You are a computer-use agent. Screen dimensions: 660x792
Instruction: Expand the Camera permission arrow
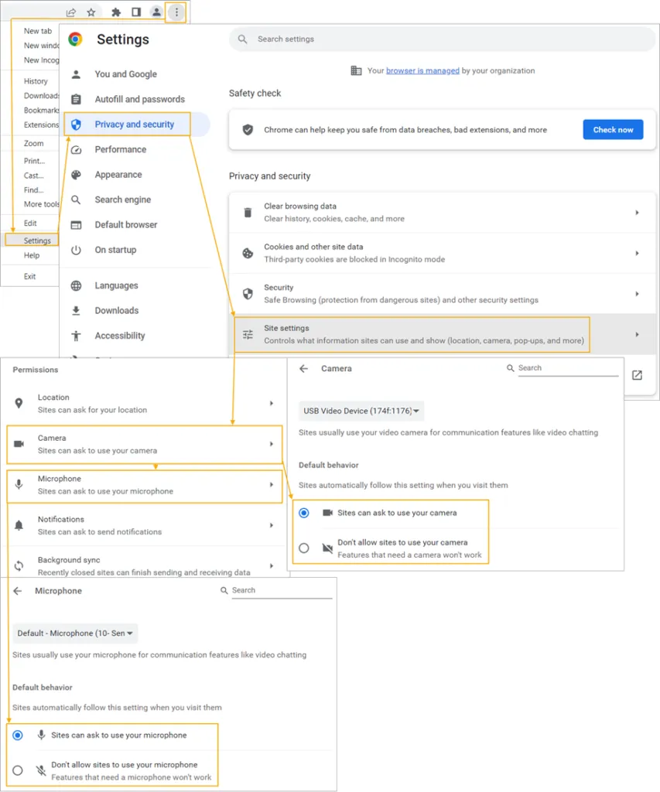[x=272, y=444]
